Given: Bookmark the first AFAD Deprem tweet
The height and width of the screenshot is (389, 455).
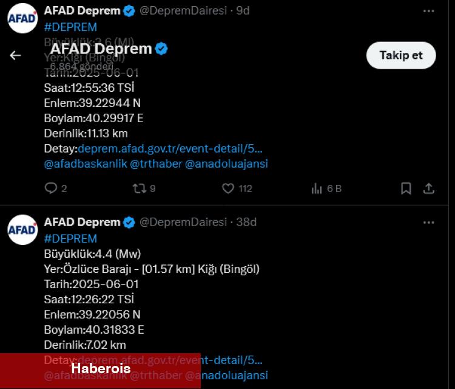Looking at the screenshot, I should pos(406,188).
